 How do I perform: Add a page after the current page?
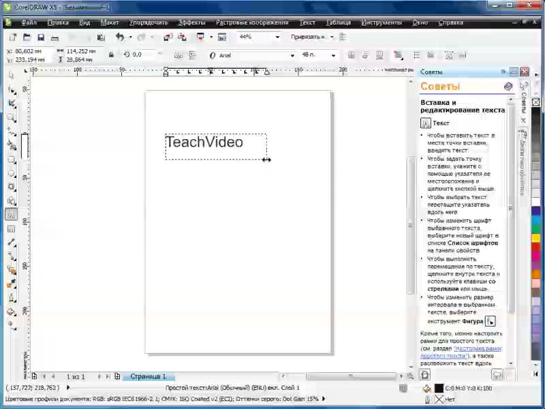coord(117,376)
